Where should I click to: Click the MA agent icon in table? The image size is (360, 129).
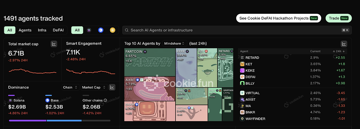pos(242,106)
